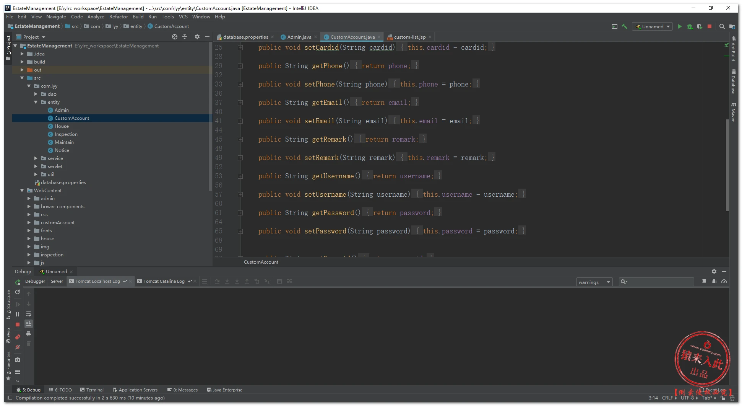The width and height of the screenshot is (742, 406).
Task: Stop the running configuration in the main toolbar
Action: 710,26
